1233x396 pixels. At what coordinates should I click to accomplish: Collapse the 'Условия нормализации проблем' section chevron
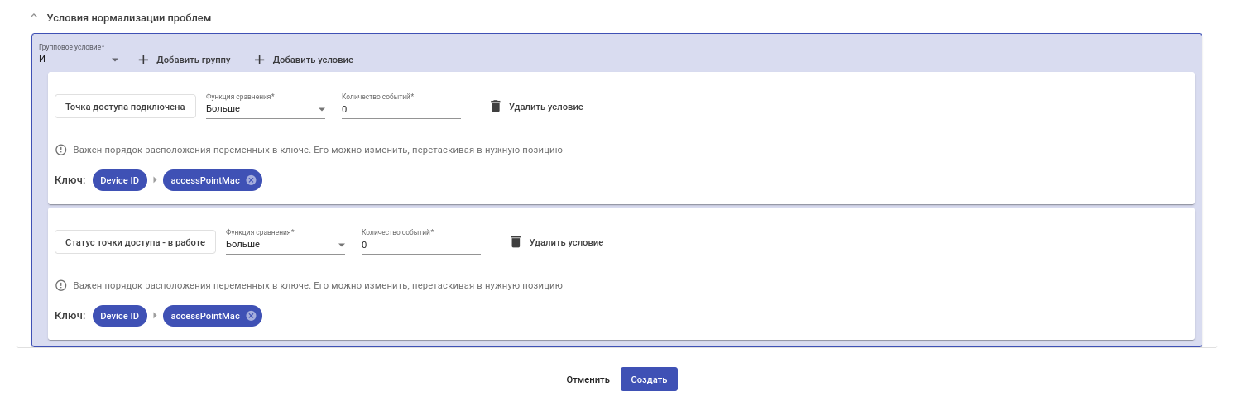(34, 17)
